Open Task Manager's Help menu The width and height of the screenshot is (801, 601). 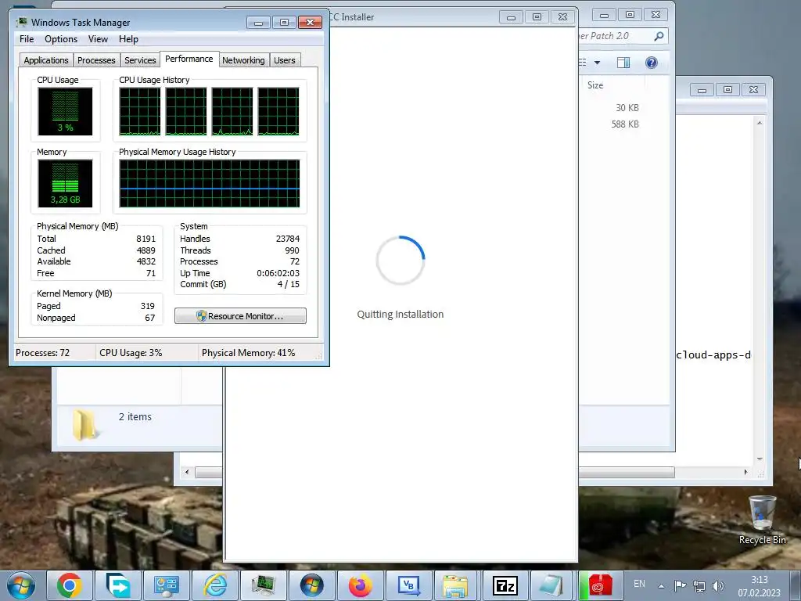coord(128,39)
